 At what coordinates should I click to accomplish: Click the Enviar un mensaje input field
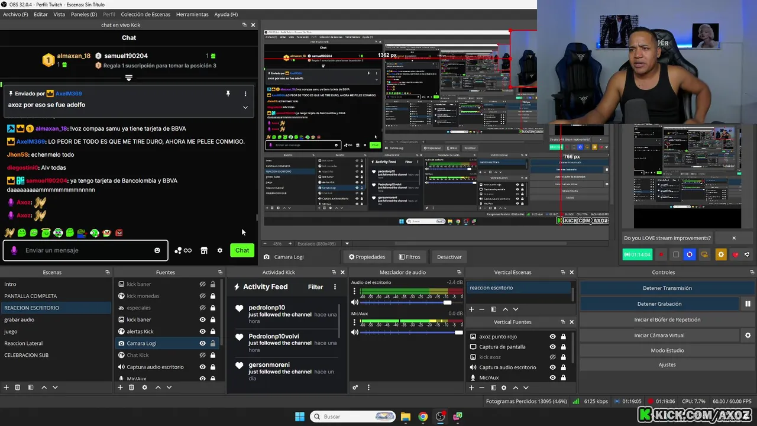click(x=86, y=250)
